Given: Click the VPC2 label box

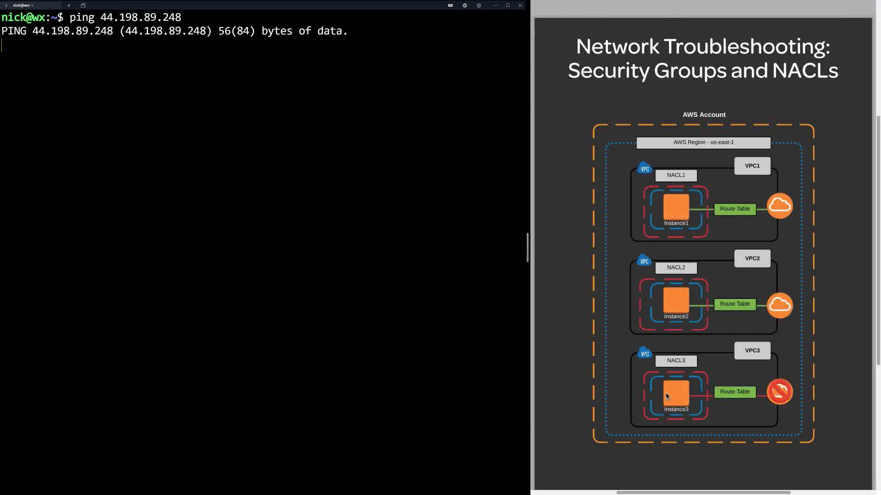Looking at the screenshot, I should point(752,258).
